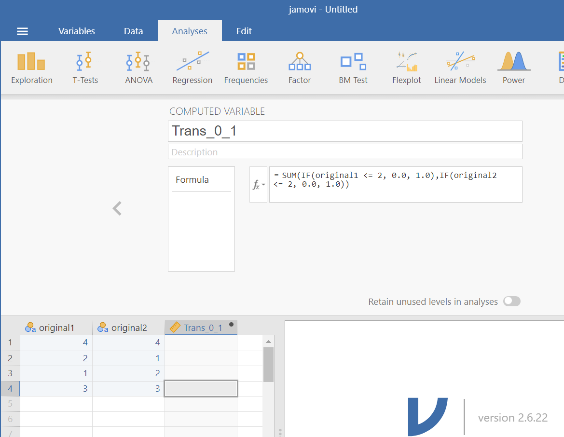Open the Frequencies analyses menu
The image size is (564, 437).
(246, 68)
